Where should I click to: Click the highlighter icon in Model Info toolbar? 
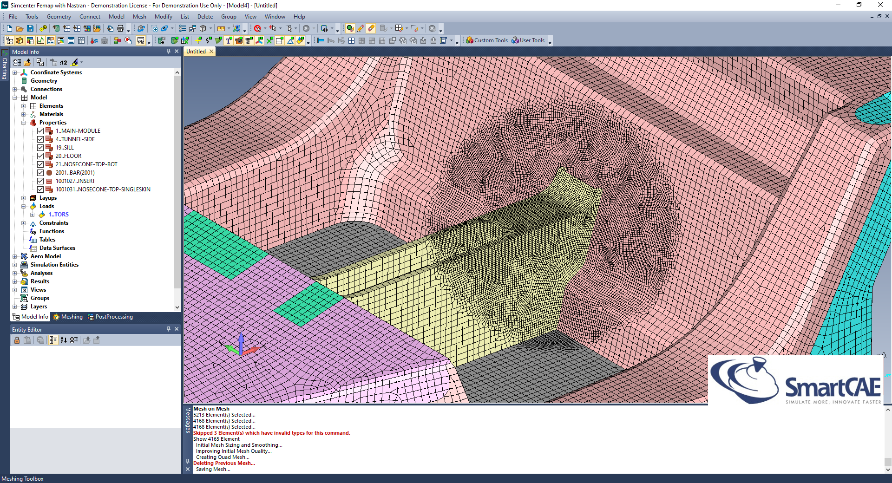[75, 62]
